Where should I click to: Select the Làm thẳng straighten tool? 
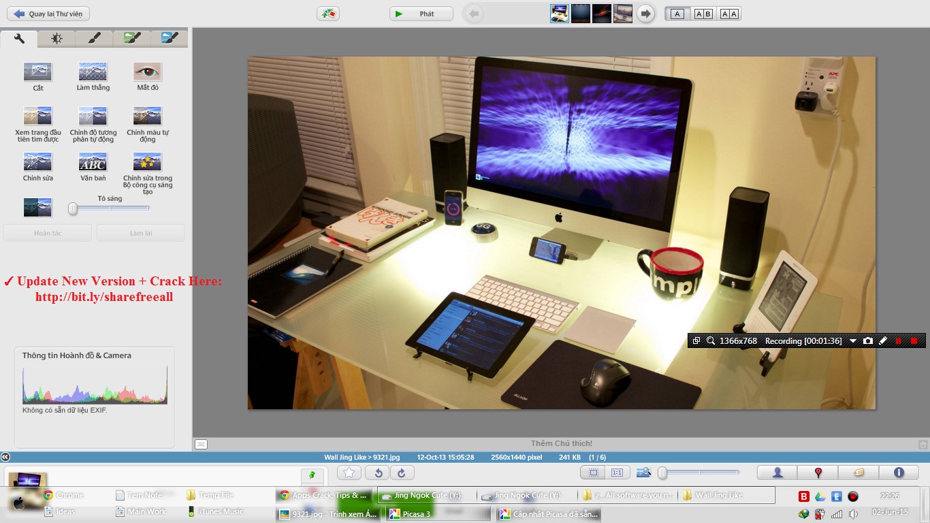93,72
